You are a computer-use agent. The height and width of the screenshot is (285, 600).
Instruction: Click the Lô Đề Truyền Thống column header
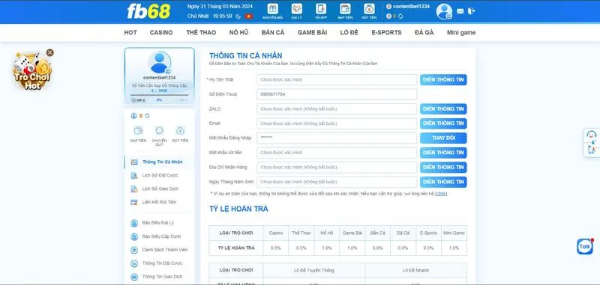(x=314, y=270)
